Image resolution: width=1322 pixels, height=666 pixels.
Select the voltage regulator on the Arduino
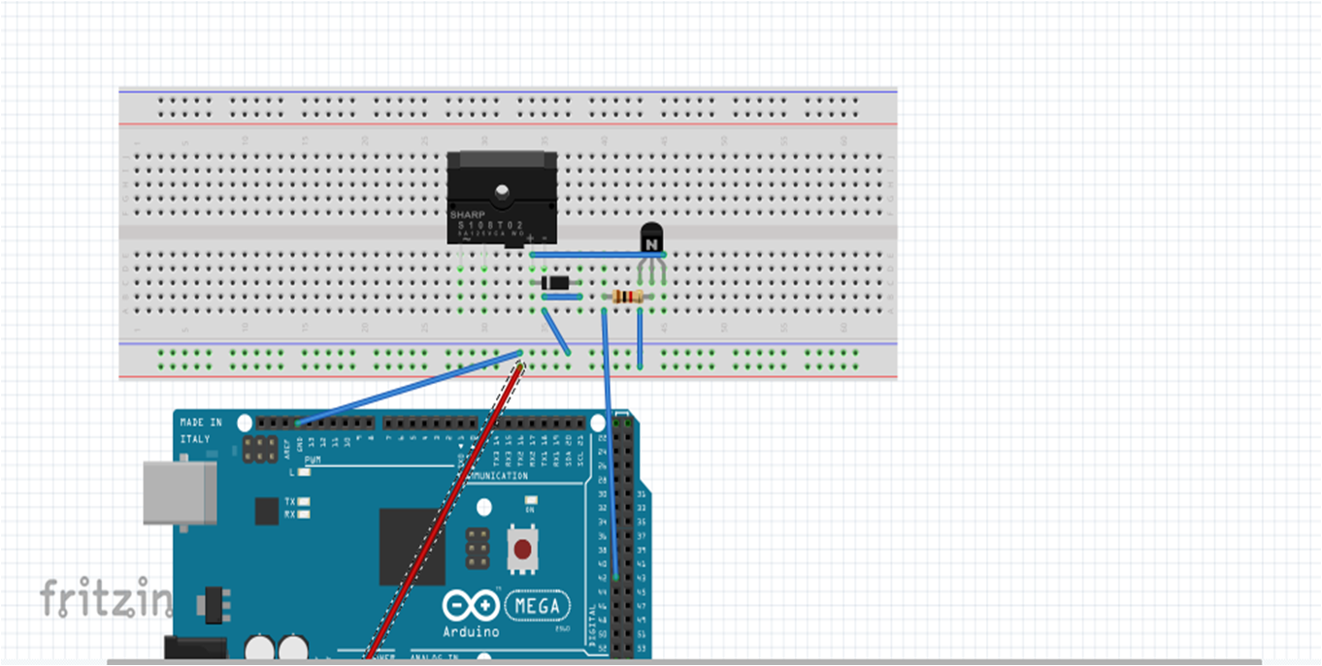[x=213, y=605]
